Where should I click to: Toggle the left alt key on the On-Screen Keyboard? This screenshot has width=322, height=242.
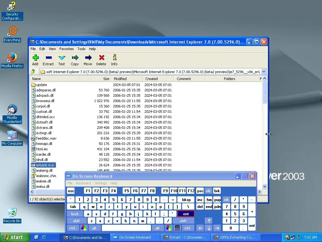pyautogui.click(x=94, y=228)
